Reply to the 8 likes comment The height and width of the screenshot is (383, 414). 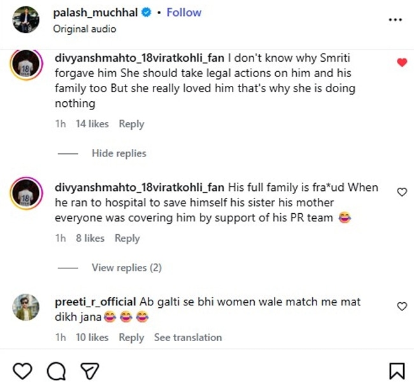(127, 238)
